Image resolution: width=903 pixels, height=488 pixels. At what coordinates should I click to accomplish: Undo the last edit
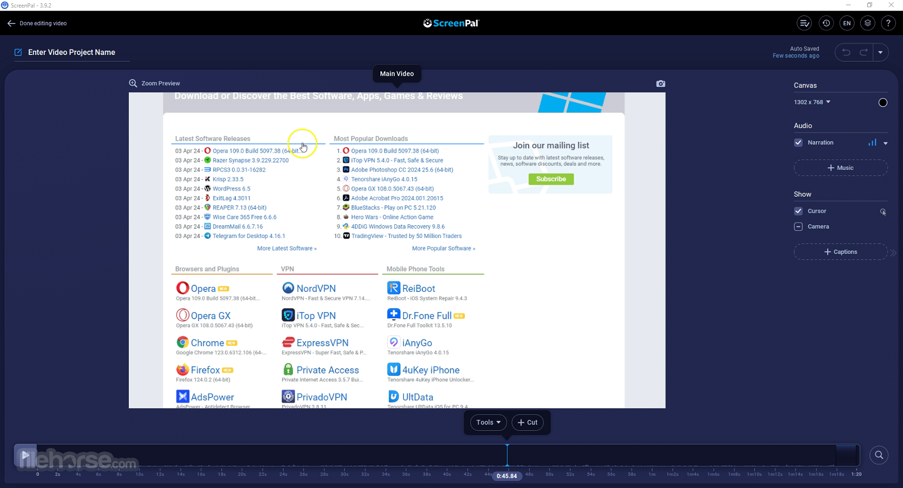tap(846, 52)
